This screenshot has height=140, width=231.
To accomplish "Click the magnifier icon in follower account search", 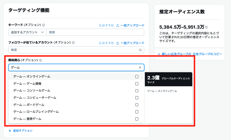I will tap(140, 50).
